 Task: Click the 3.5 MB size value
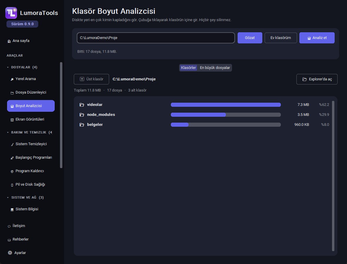pos(303,115)
